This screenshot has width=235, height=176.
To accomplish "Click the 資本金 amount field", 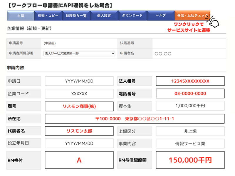I will [190, 106].
